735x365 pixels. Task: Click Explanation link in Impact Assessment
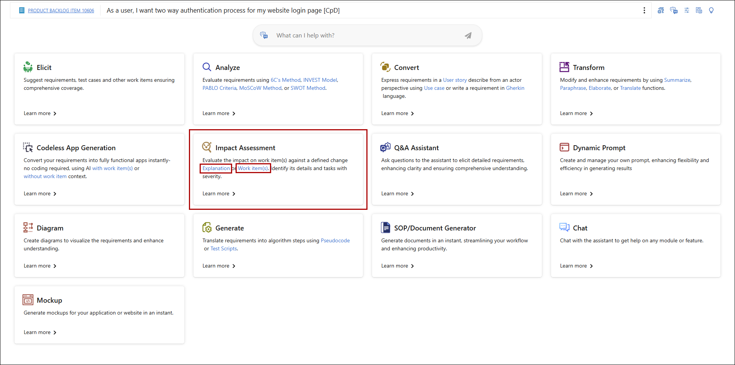pyautogui.click(x=216, y=168)
